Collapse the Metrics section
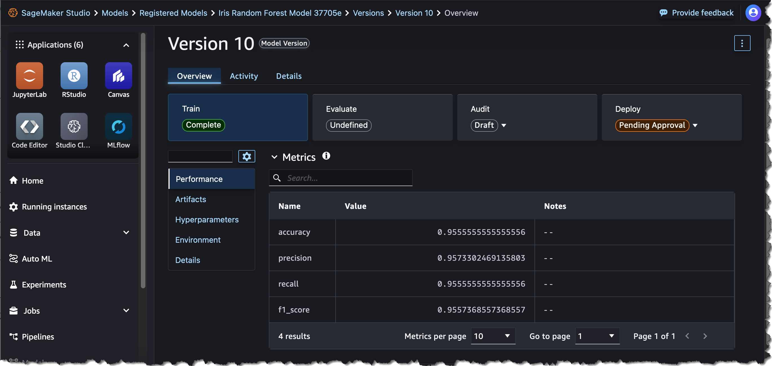The image size is (772, 366). coord(274,157)
